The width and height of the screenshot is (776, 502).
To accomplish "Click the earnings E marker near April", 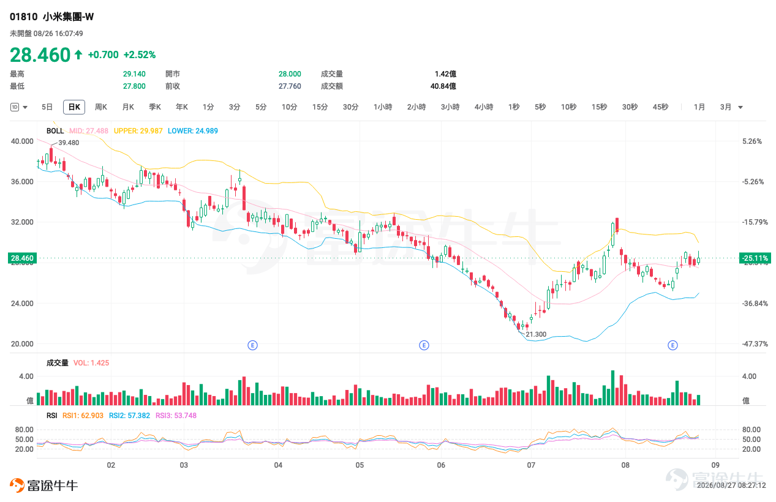I will click(x=252, y=345).
